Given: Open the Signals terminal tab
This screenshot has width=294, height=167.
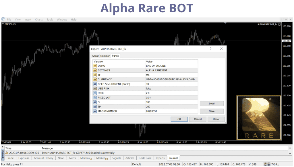Looking at the screenshot, I should tap(117, 158).
